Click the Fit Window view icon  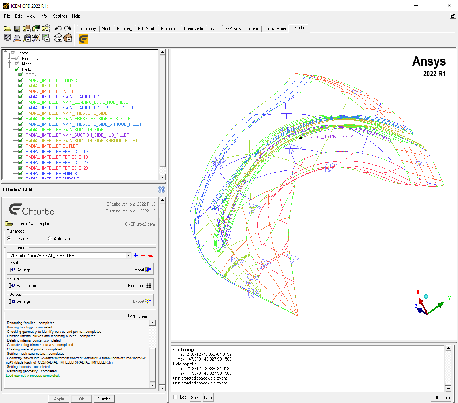(7, 38)
